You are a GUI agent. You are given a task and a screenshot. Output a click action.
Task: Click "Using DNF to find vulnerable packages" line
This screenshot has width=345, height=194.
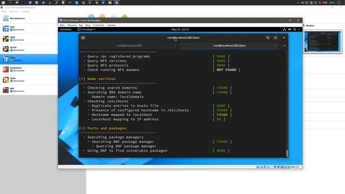click(127, 151)
